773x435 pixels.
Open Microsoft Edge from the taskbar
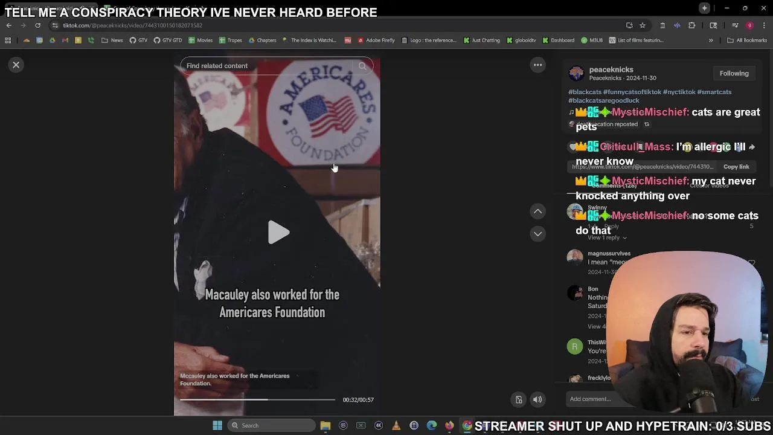coord(432,425)
